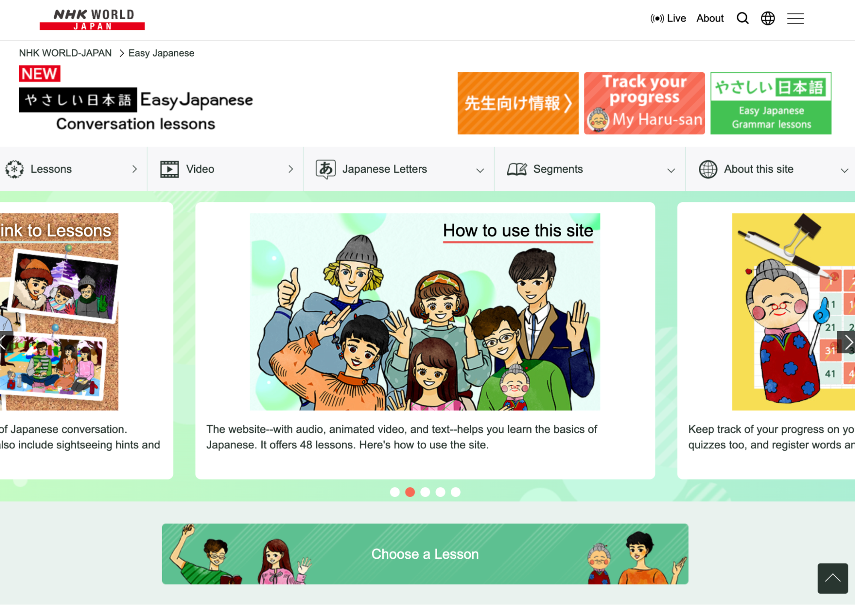Open the orange 先生向け情報 banner
The image size is (855, 605).
tap(518, 103)
